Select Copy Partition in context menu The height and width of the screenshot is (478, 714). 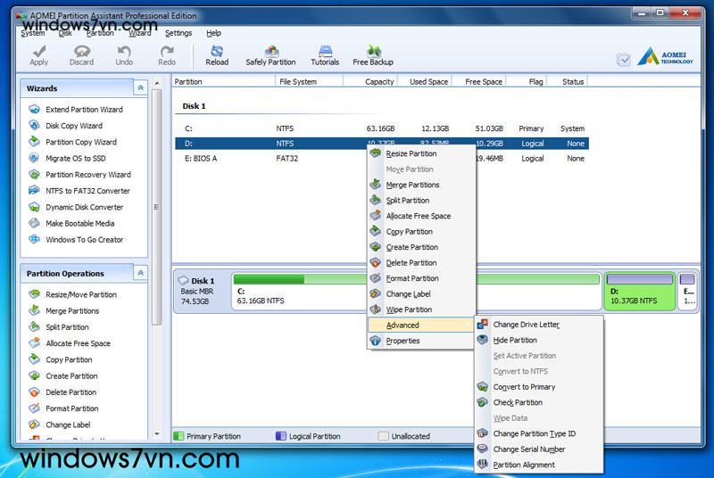pyautogui.click(x=420, y=232)
